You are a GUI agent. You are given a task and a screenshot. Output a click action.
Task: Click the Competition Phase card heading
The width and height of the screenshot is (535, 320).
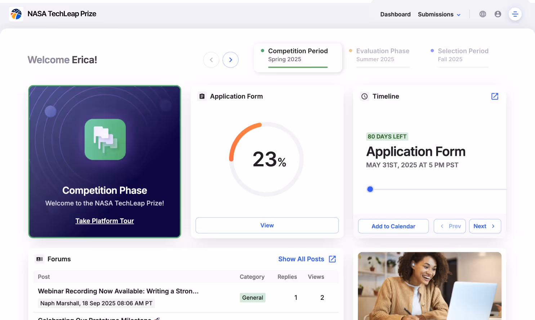point(104,190)
